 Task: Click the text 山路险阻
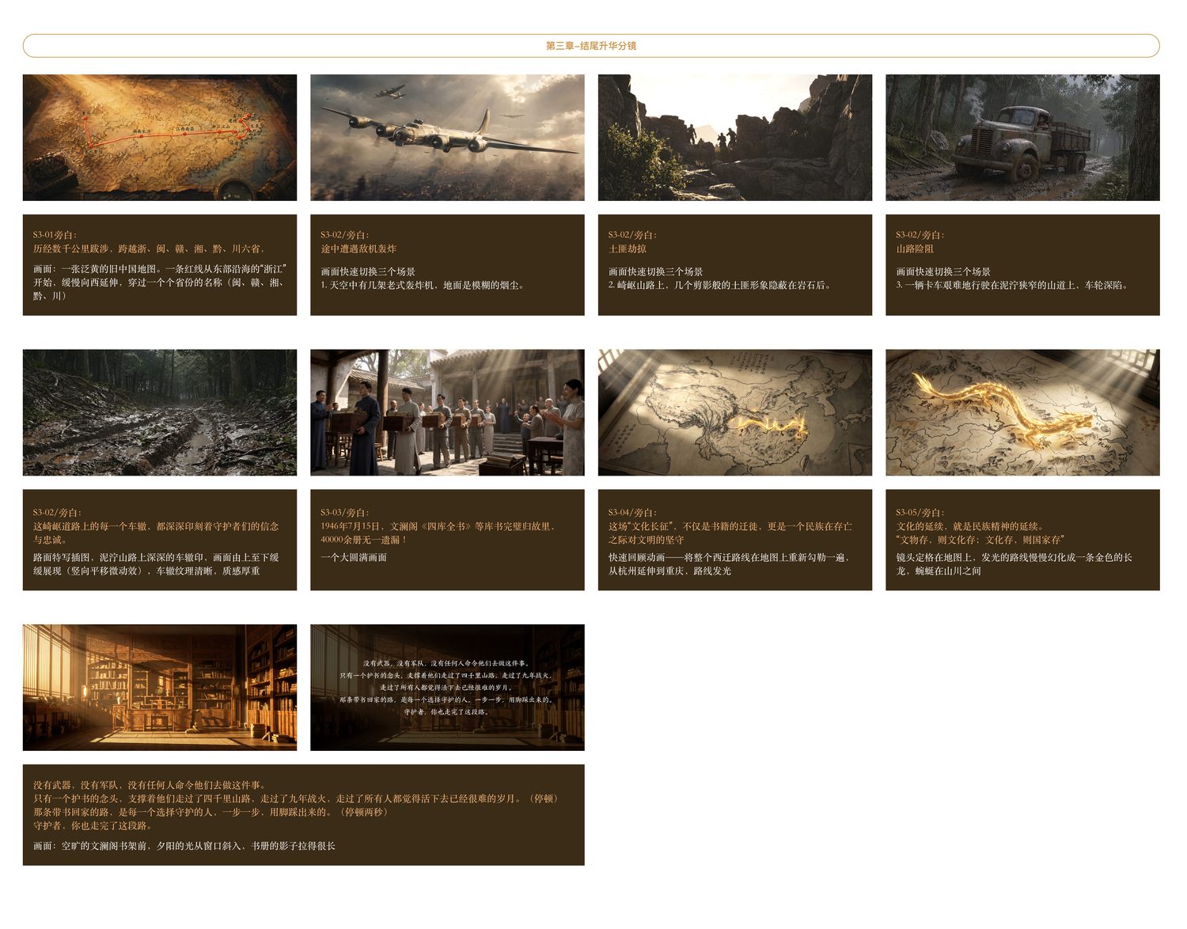pyautogui.click(x=915, y=248)
